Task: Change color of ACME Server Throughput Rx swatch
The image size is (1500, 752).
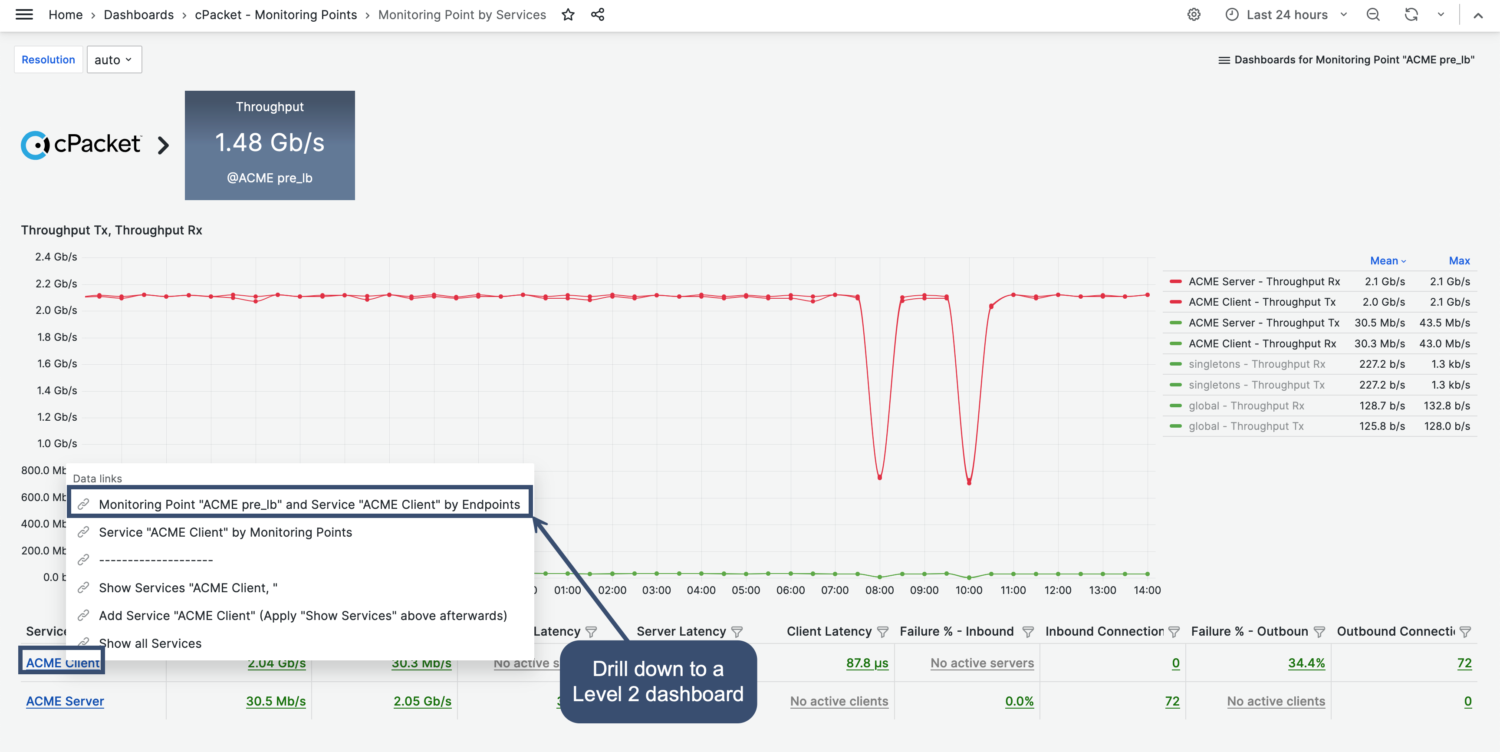Action: 1175,281
